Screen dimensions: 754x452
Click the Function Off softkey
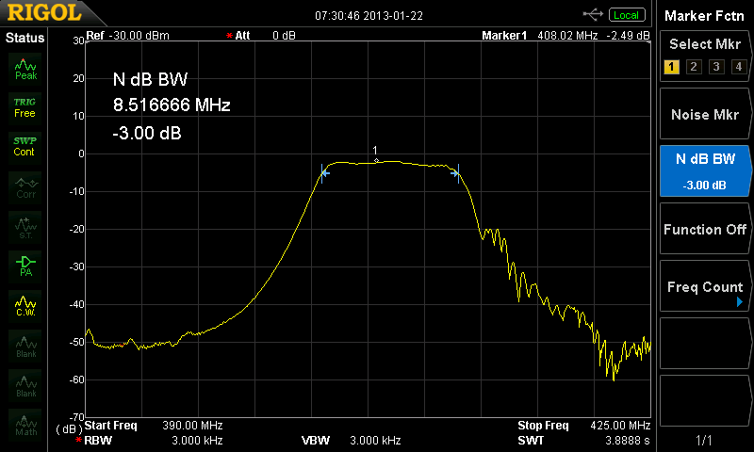705,229
